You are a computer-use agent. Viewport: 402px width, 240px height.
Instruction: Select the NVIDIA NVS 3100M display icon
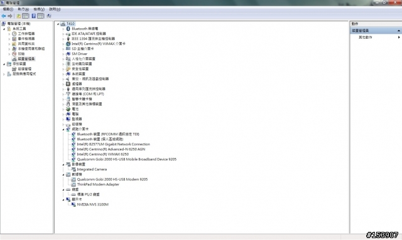pos(73,204)
